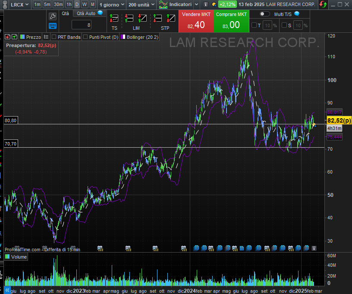Click the Bollinger purple-white color swatch
The height and width of the screenshot is (294, 352).
[x=123, y=37]
